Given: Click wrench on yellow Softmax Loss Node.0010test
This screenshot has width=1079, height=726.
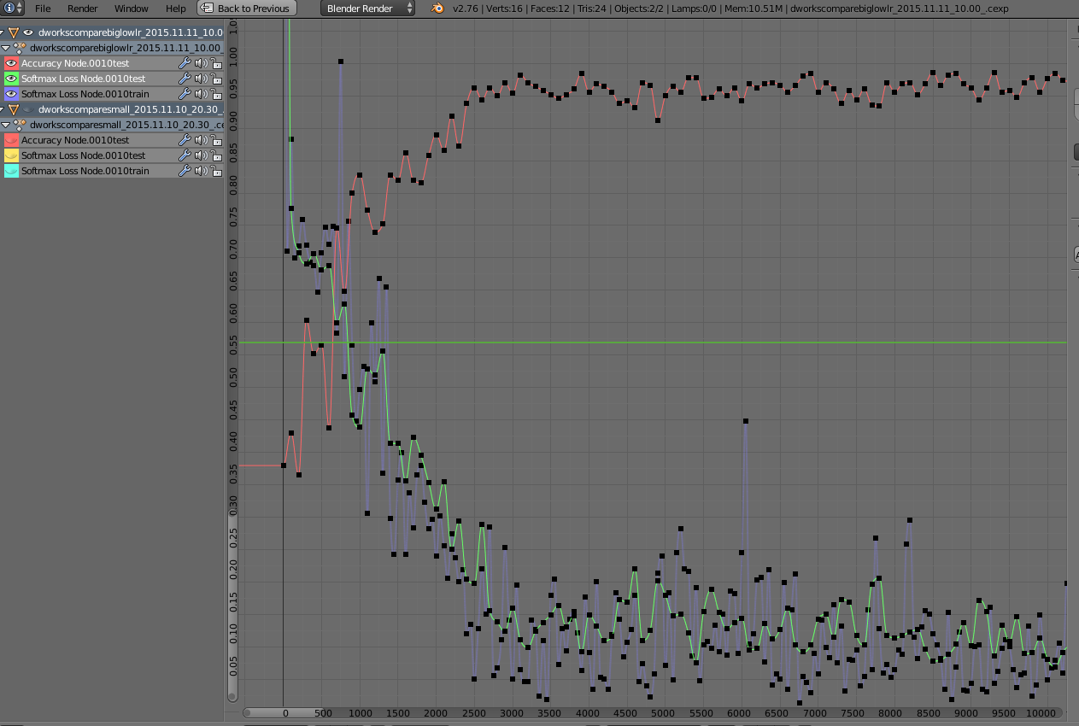Looking at the screenshot, I should coord(184,155).
